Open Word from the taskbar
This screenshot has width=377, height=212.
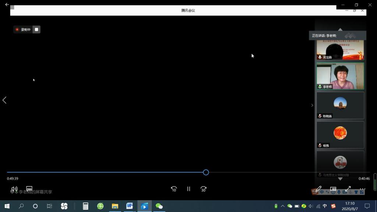click(130, 206)
